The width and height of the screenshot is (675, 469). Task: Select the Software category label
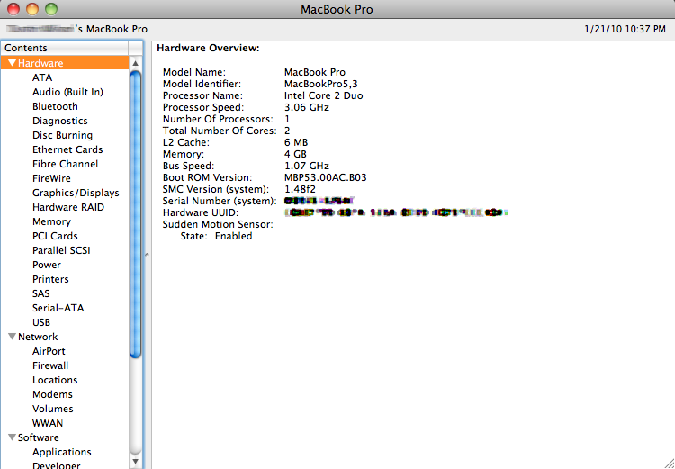[39, 437]
